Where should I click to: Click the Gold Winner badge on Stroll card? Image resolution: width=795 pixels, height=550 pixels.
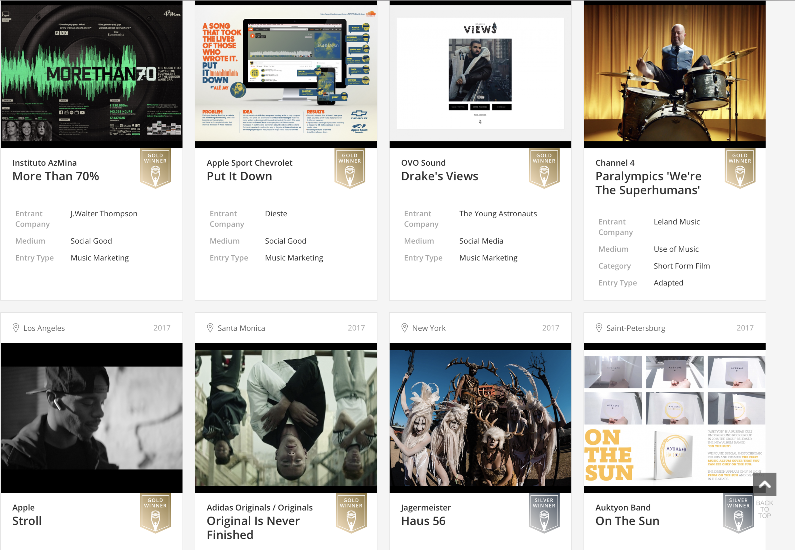tap(156, 513)
